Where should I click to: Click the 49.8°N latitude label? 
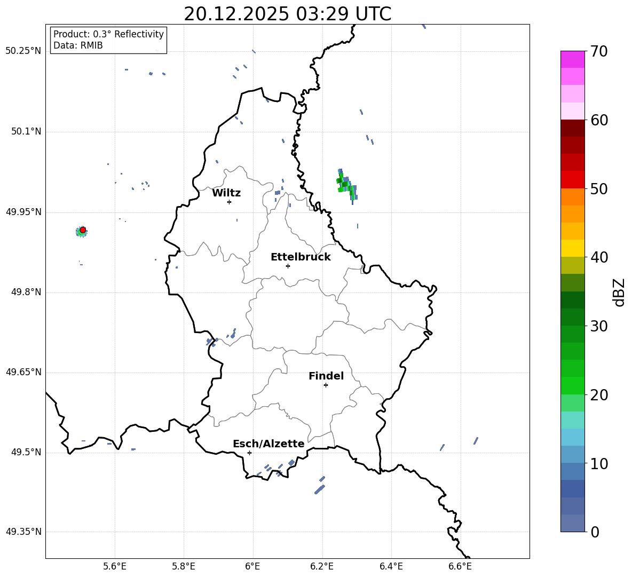tap(26, 292)
